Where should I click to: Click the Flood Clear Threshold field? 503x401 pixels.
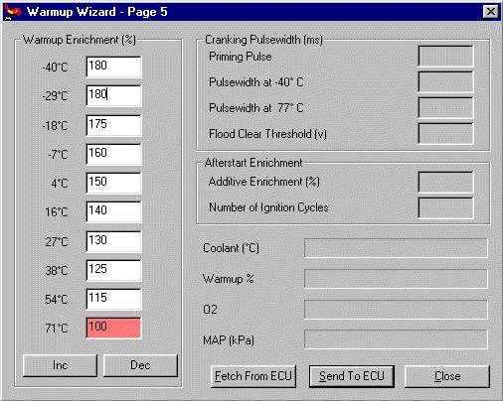click(x=445, y=134)
